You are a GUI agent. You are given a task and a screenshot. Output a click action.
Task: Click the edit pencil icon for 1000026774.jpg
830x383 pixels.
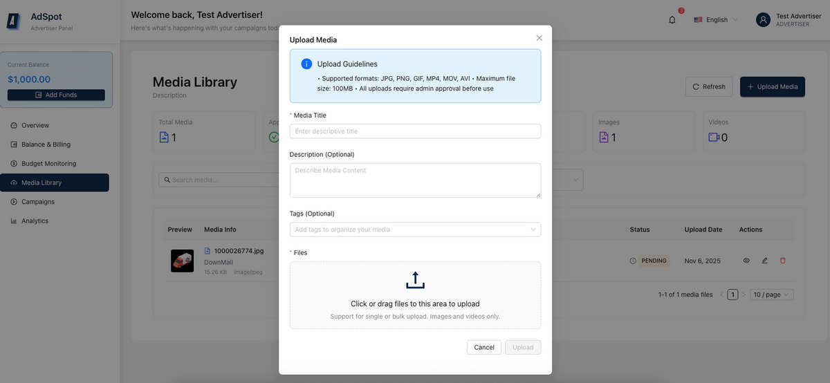764,261
